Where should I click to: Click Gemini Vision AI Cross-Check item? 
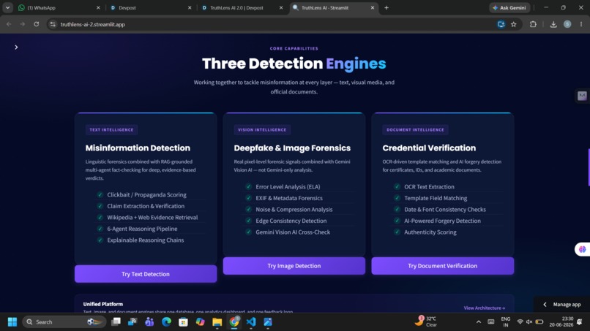click(x=293, y=232)
